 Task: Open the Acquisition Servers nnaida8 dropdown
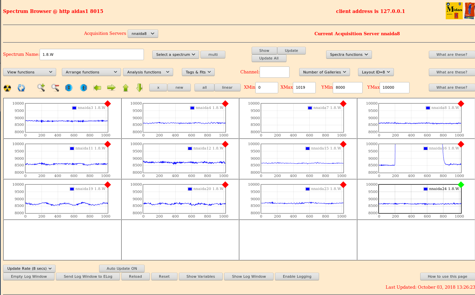point(143,34)
